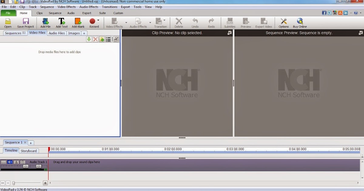Screen dimensions: 364x191
Task: Collapse the ribbon with the caret arrow
Action: coord(351,13)
